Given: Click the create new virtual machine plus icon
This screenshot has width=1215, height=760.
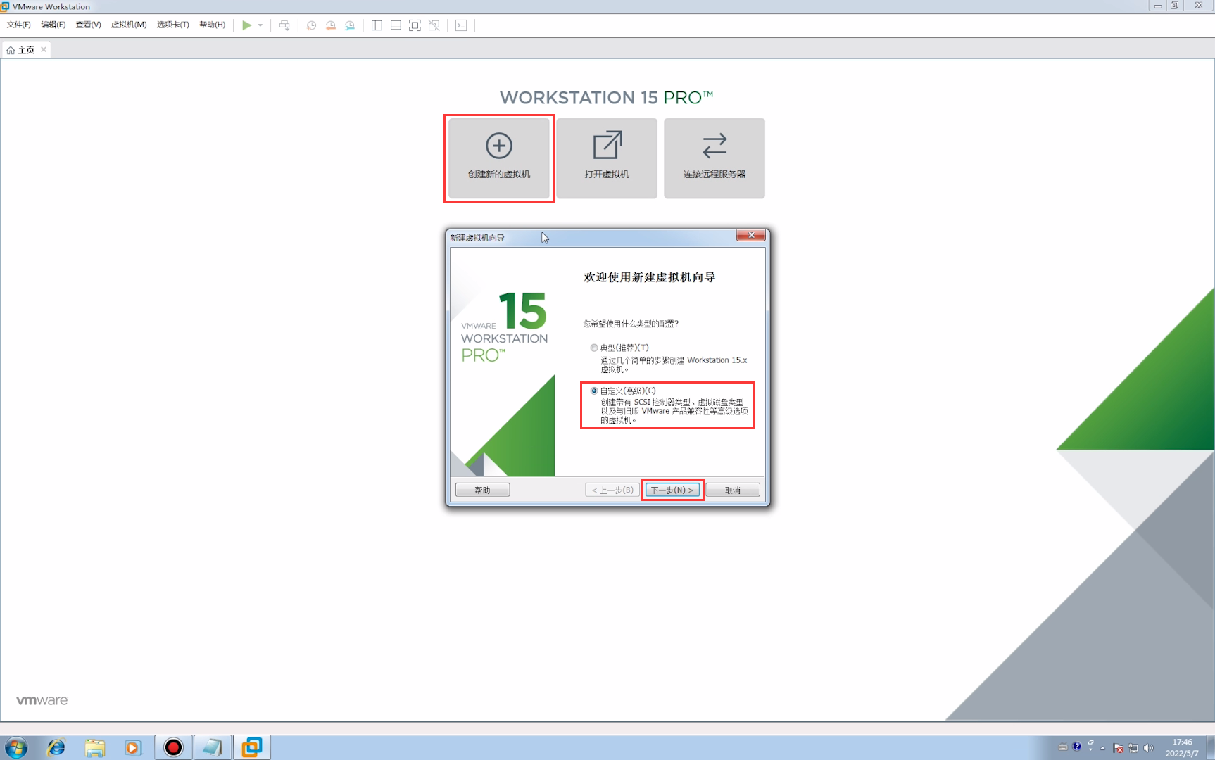Looking at the screenshot, I should coord(499,146).
